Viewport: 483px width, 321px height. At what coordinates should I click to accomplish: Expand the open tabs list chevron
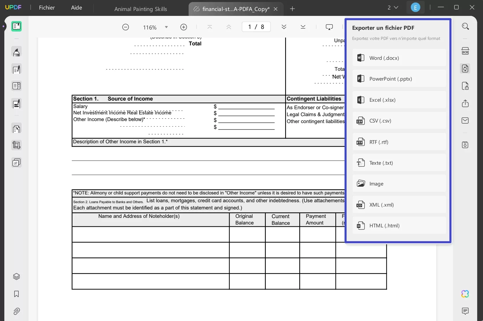396,8
